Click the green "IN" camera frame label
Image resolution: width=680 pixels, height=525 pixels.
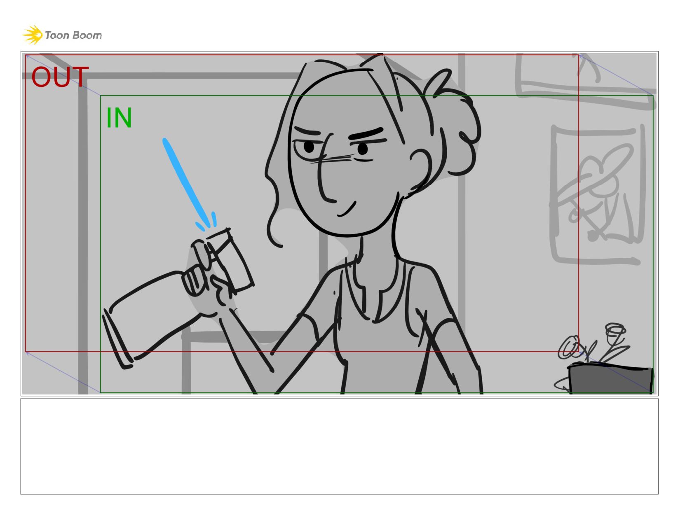click(x=119, y=118)
